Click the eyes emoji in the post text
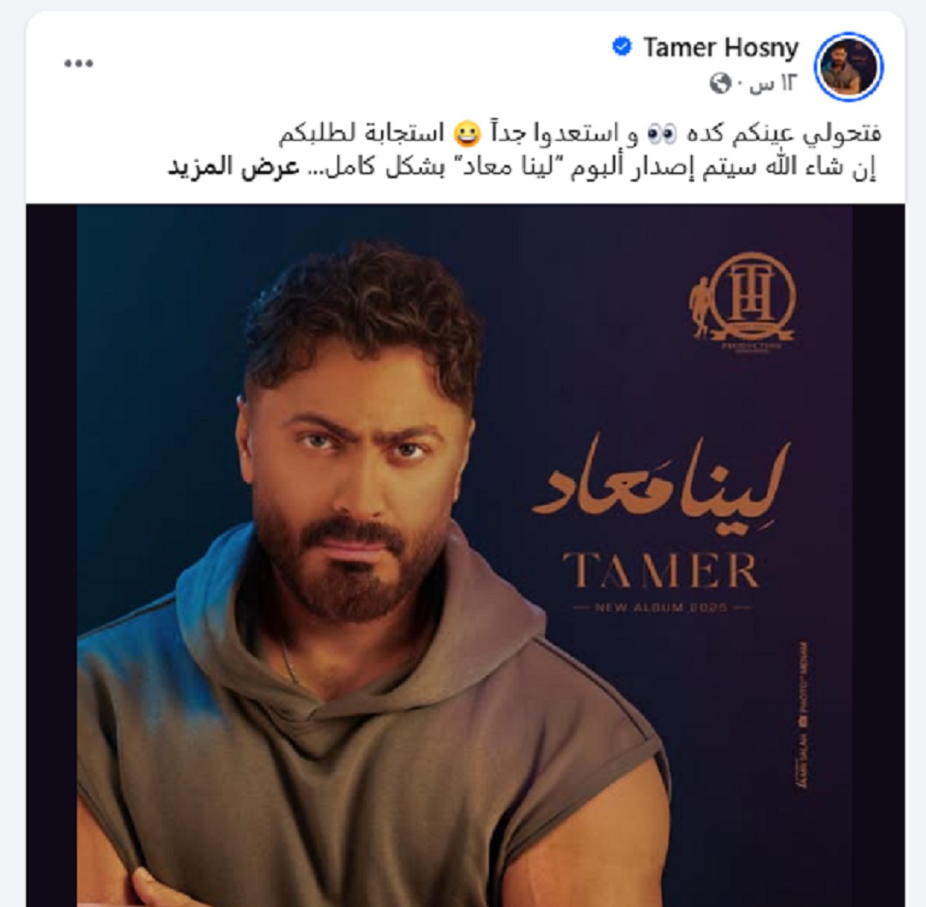This screenshot has height=907, width=926. (x=662, y=135)
